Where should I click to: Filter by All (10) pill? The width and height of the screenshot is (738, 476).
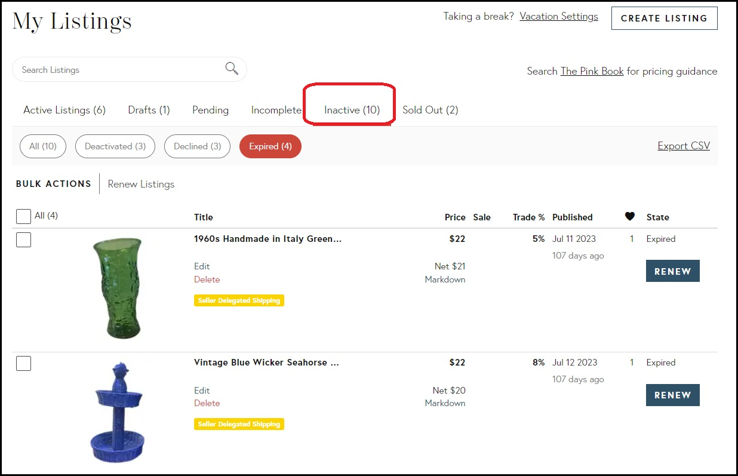[43, 146]
